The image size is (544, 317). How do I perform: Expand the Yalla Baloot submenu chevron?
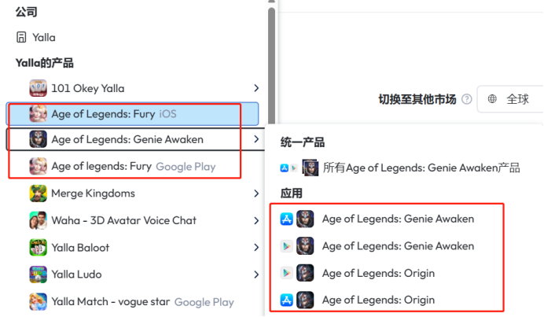(256, 248)
